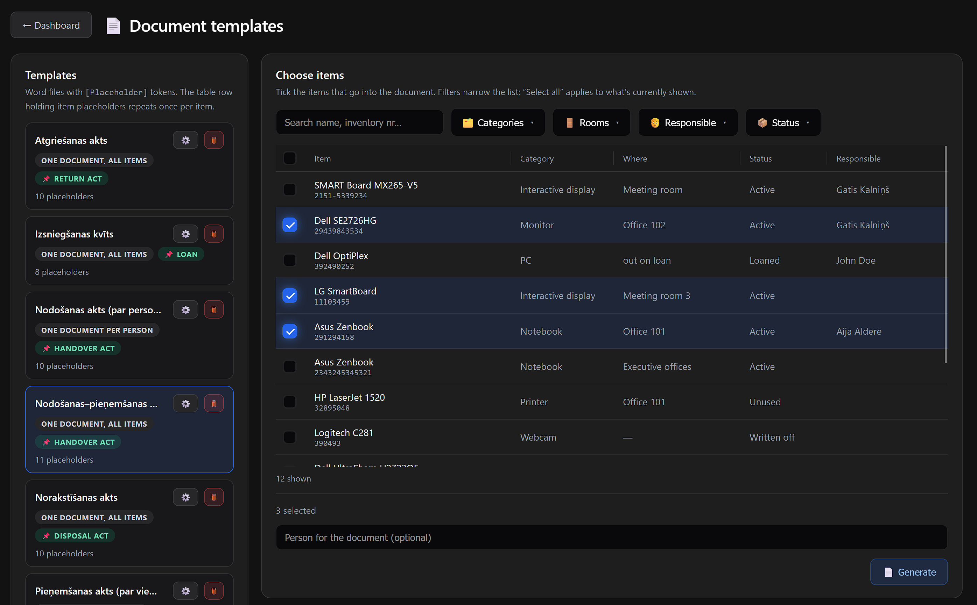Click the DISPOSAL ACT pin tag
977x605 pixels.
[75, 536]
